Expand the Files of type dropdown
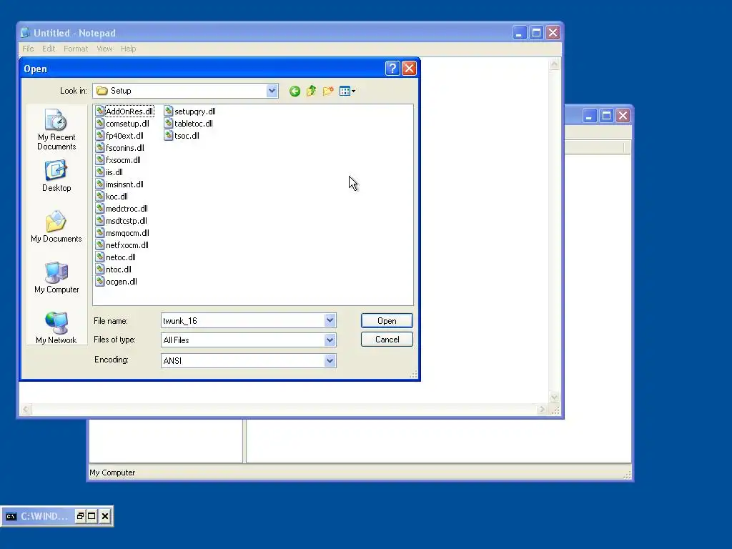 [x=330, y=340]
